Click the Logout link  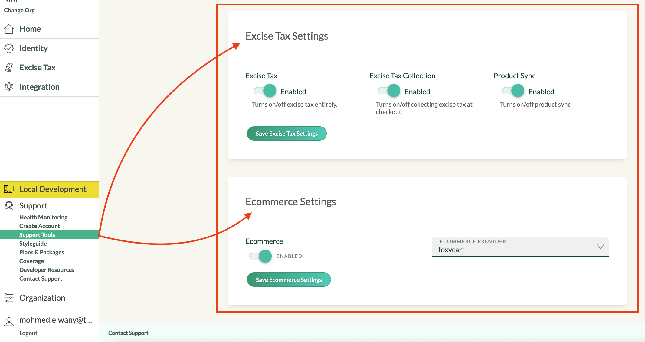click(x=28, y=333)
